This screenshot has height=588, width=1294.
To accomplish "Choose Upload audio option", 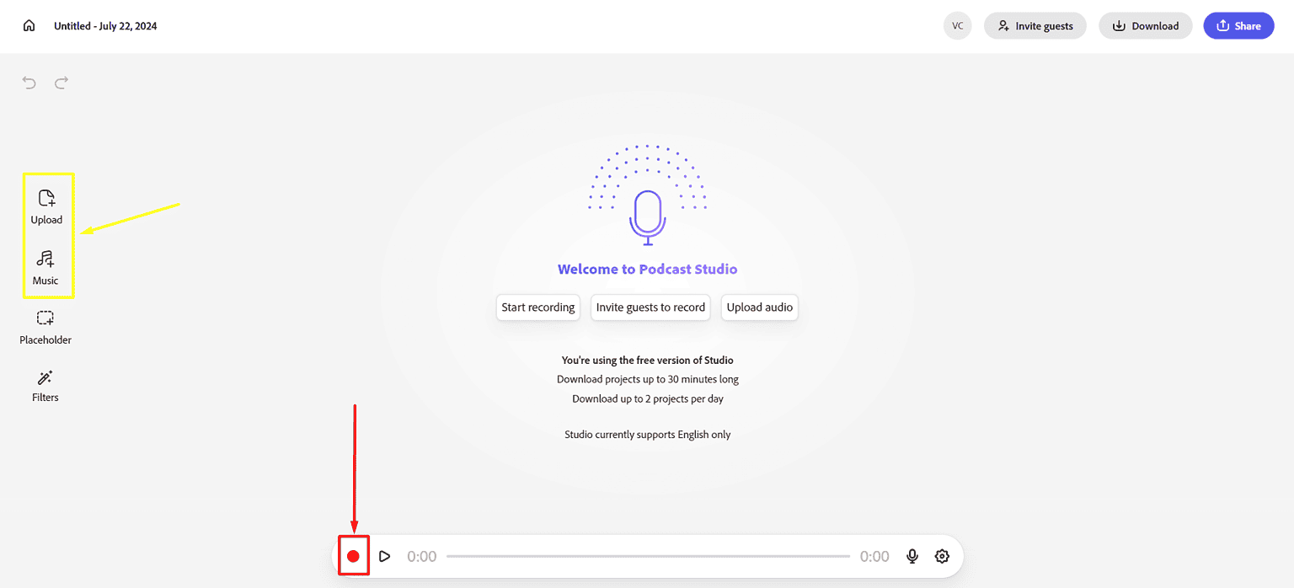I will pyautogui.click(x=759, y=307).
